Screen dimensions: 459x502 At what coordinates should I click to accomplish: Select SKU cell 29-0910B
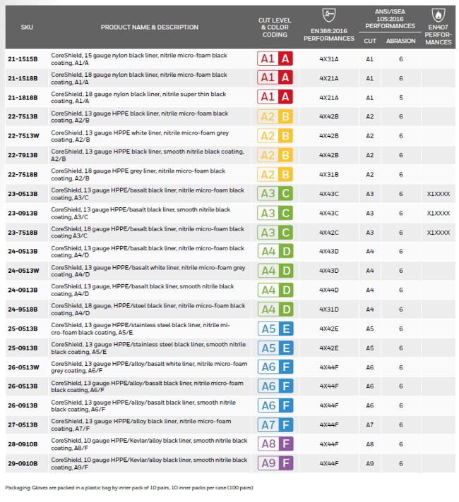tap(23, 463)
